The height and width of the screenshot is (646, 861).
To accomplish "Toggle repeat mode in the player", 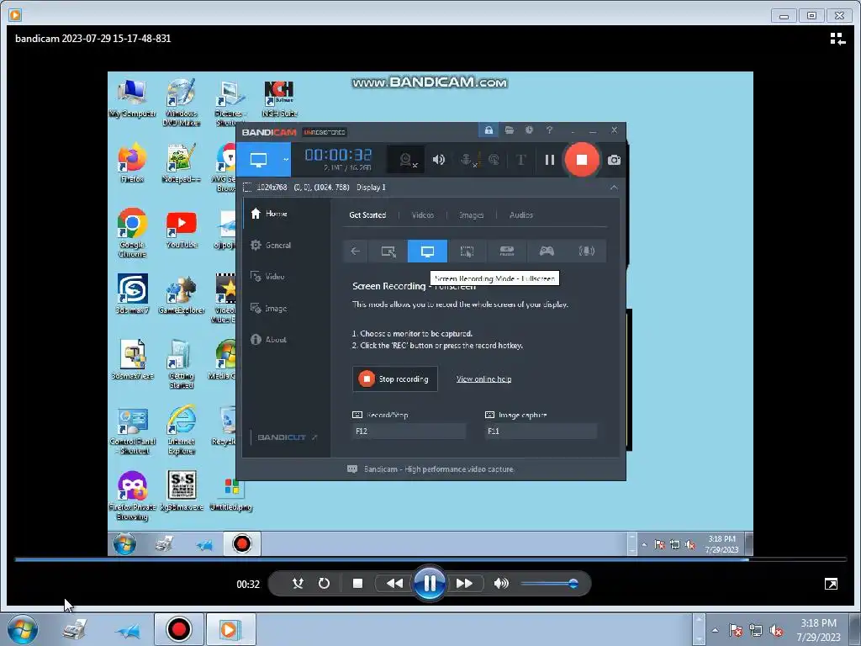I will coord(324,584).
